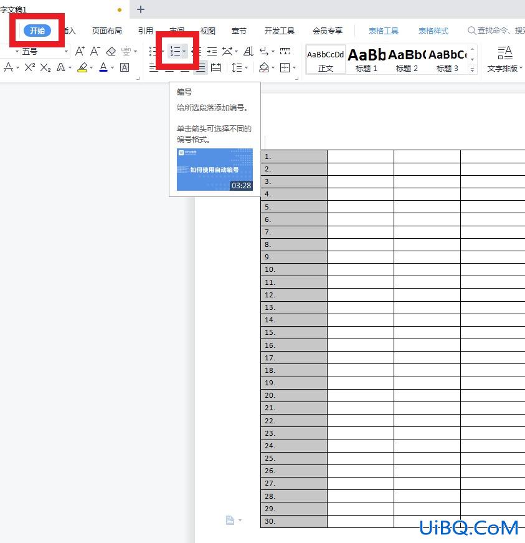Click the phonetic guide (wén) icon
Image resolution: width=525 pixels, height=543 pixels.
[x=126, y=51]
